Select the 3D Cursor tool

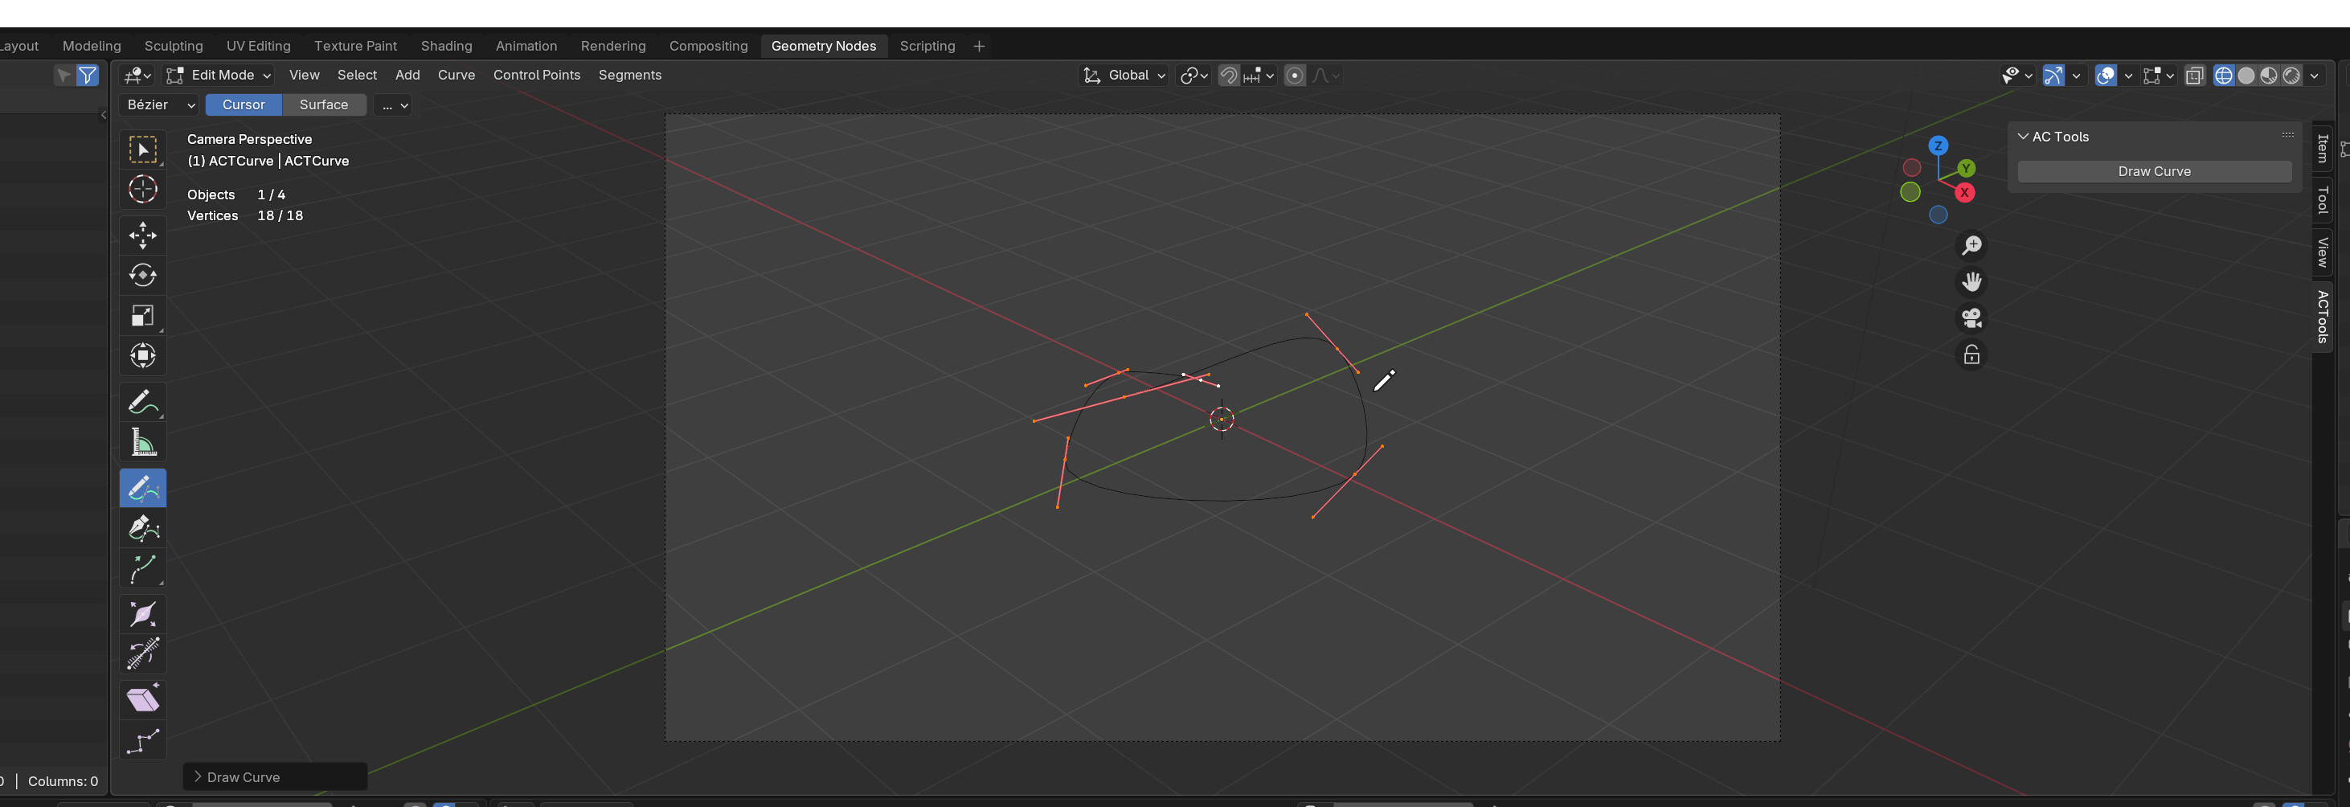(x=142, y=190)
